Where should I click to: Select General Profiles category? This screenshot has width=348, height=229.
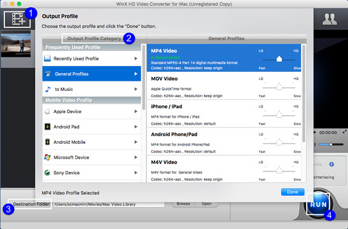coord(92,74)
